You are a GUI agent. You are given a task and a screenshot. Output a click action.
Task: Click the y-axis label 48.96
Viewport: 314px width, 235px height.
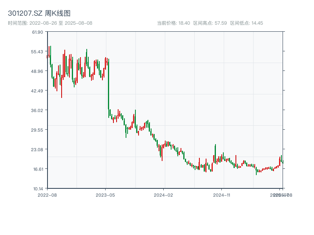(37, 71)
